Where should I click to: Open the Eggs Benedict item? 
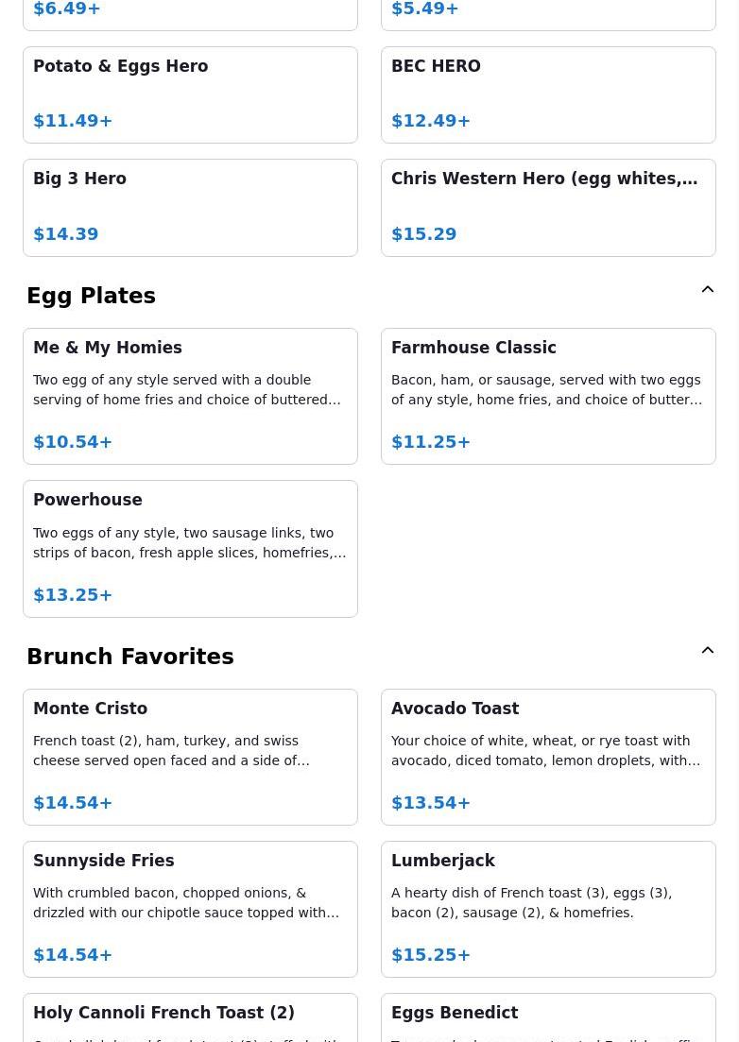(548, 1018)
